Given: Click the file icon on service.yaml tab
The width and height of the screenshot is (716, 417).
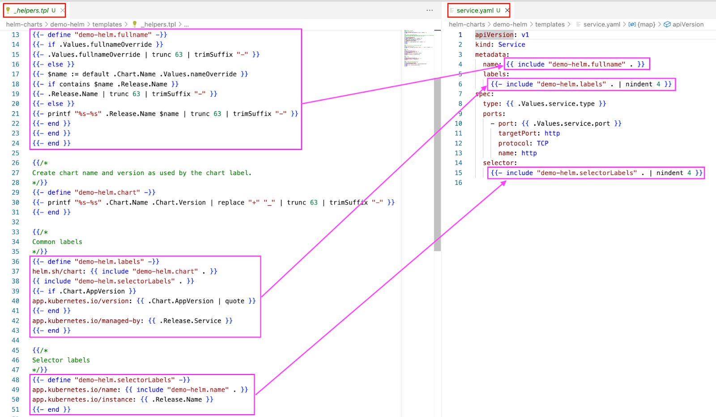Looking at the screenshot, I should pyautogui.click(x=452, y=10).
